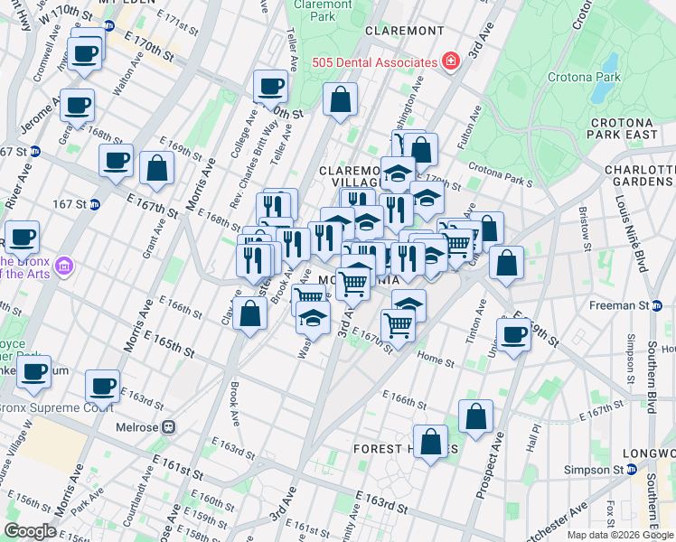676x542 pixels.
Task: Select the coffee marker above Bronx Museum of the Arts
Action: (x=23, y=238)
